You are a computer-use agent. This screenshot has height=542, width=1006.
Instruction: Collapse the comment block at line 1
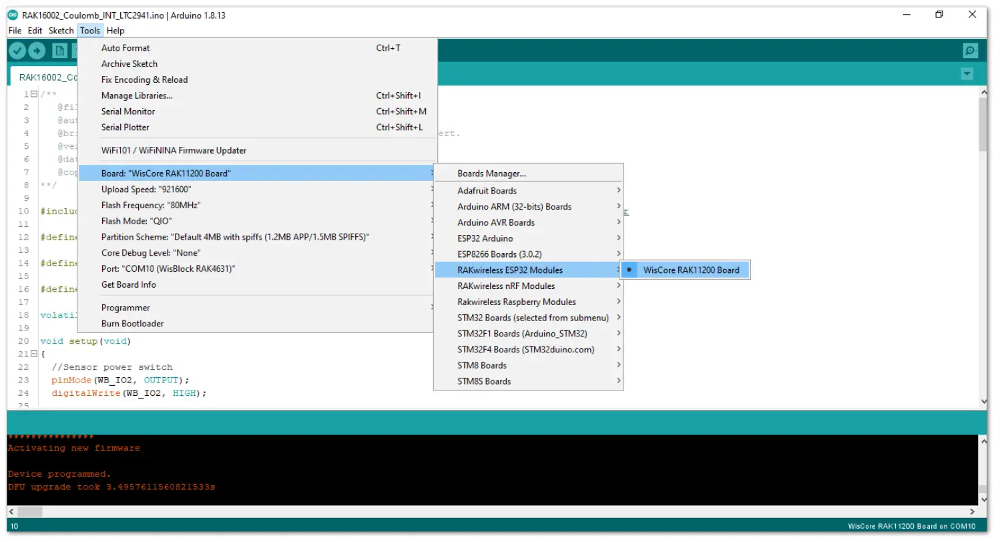(x=34, y=95)
